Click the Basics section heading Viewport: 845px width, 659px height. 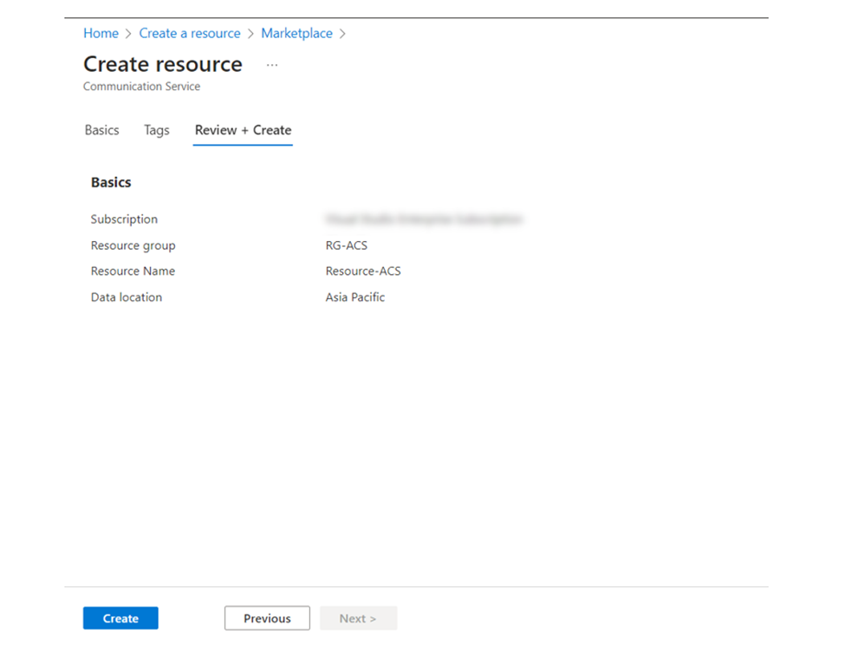coord(111,182)
